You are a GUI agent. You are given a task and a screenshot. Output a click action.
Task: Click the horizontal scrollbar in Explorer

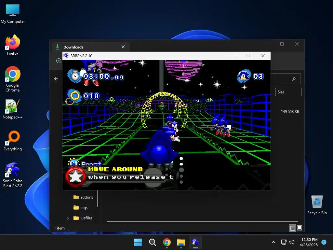[202, 221]
